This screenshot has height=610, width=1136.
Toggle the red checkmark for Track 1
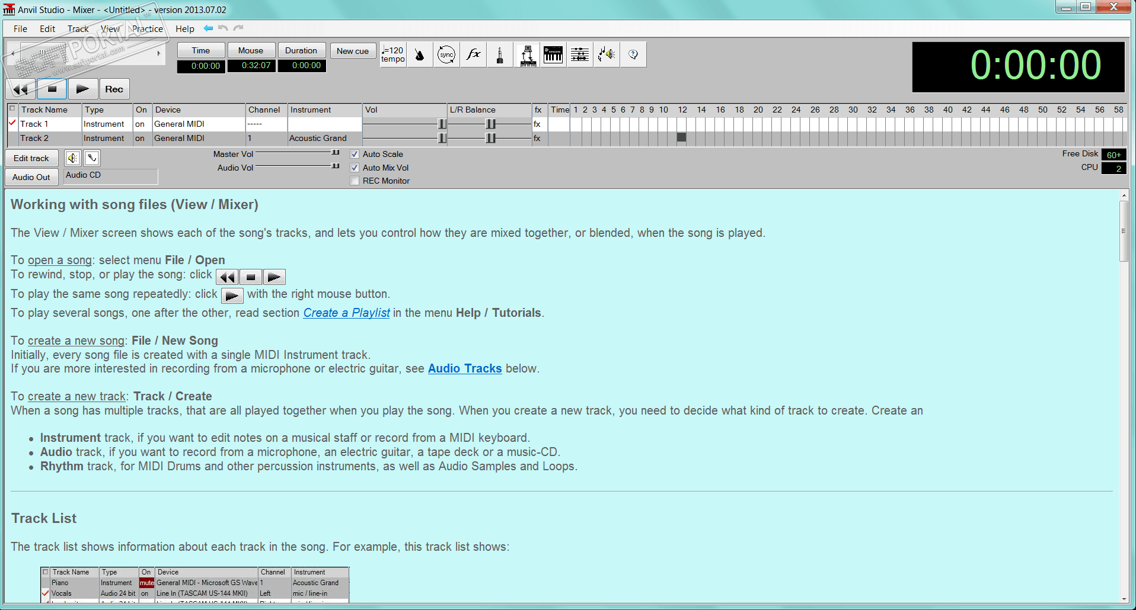[12, 123]
